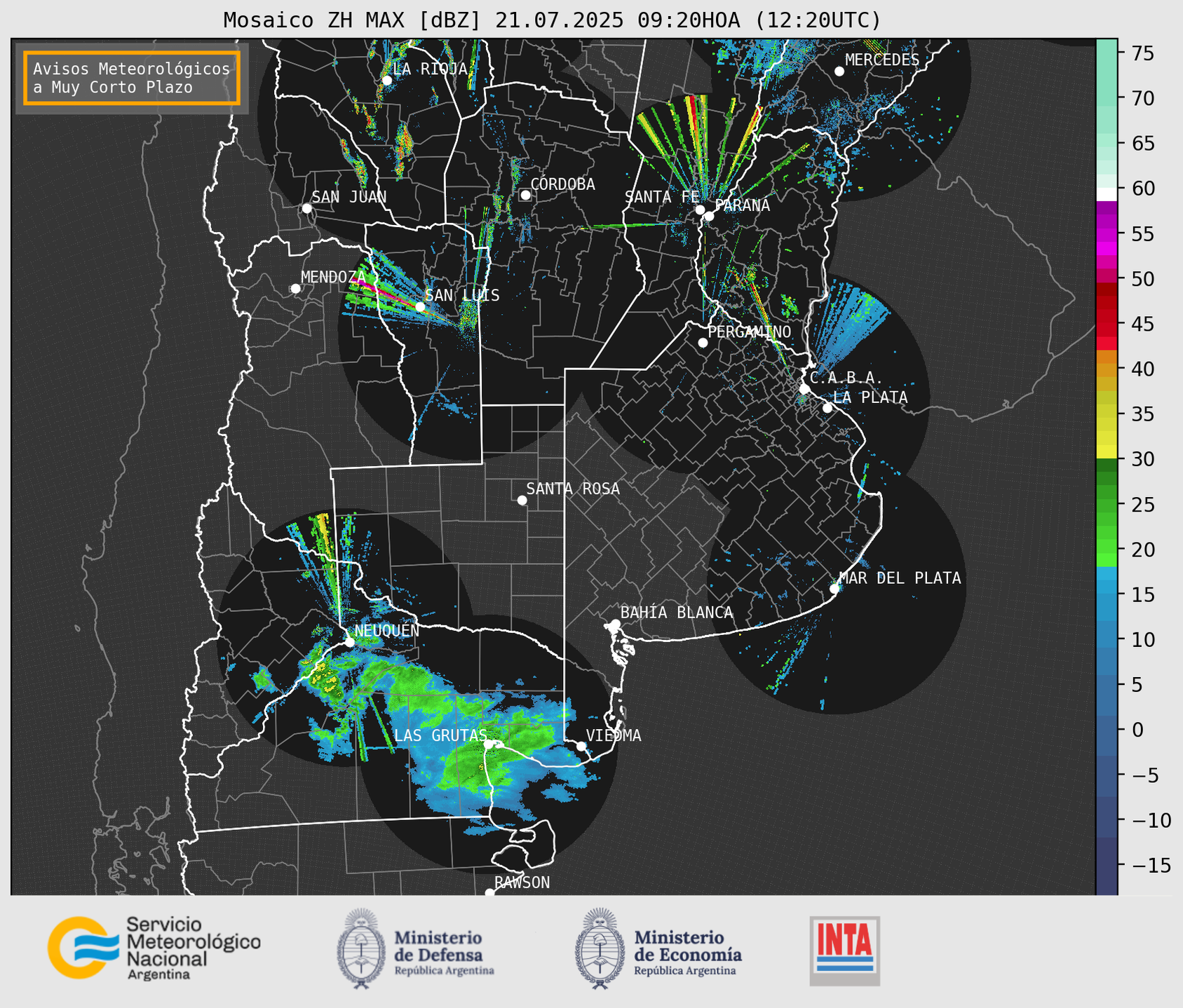
Task: Click the 75 label on the color scale
Action: tap(1142, 53)
